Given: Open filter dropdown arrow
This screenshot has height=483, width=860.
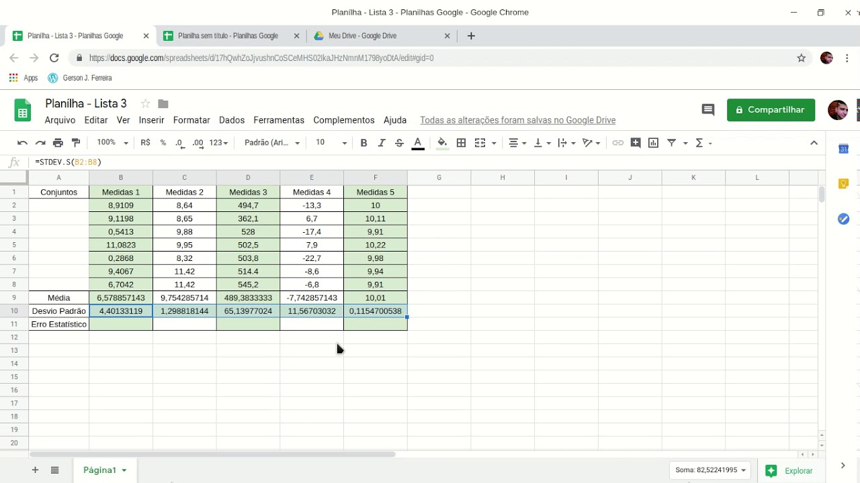Looking at the screenshot, I should click(x=685, y=143).
